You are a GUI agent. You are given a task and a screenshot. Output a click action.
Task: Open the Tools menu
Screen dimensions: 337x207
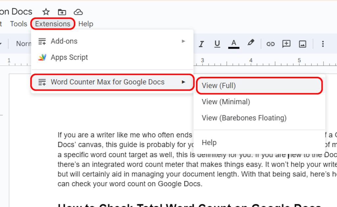pyautogui.click(x=18, y=23)
